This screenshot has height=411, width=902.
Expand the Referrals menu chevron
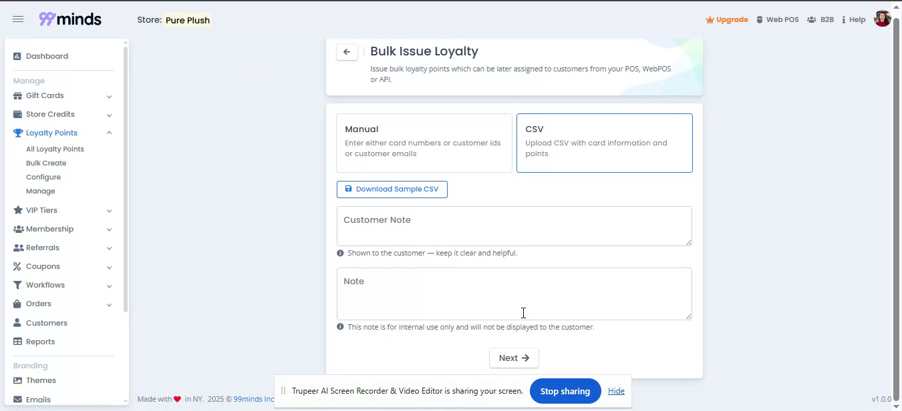(x=109, y=249)
